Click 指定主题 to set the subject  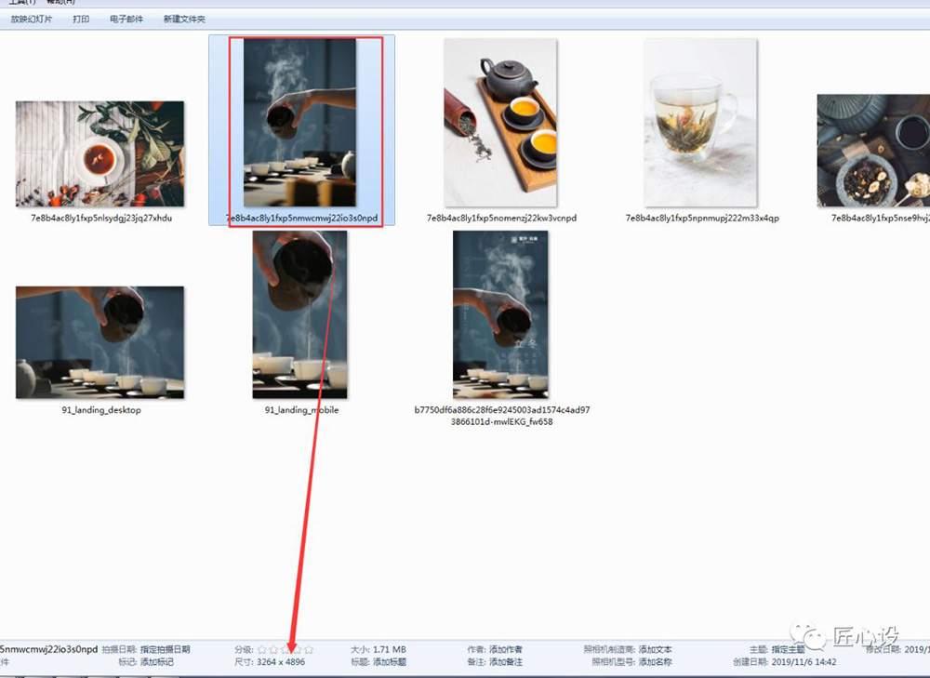pos(789,649)
